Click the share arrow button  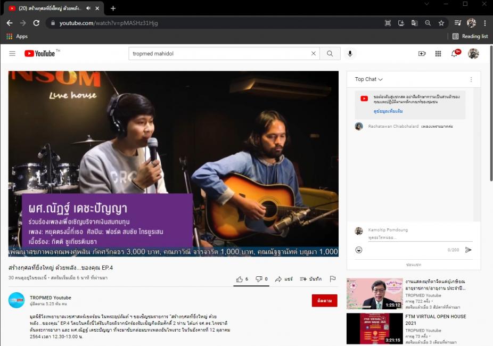tap(284, 279)
